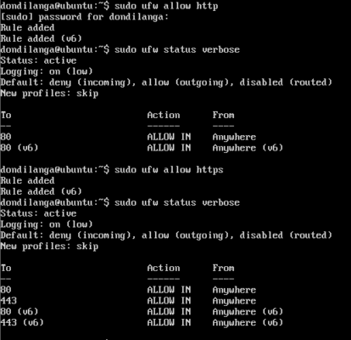Click the 'Rule added (v6)' line after the https command
The width and height of the screenshot is (351, 340).
[41, 191]
